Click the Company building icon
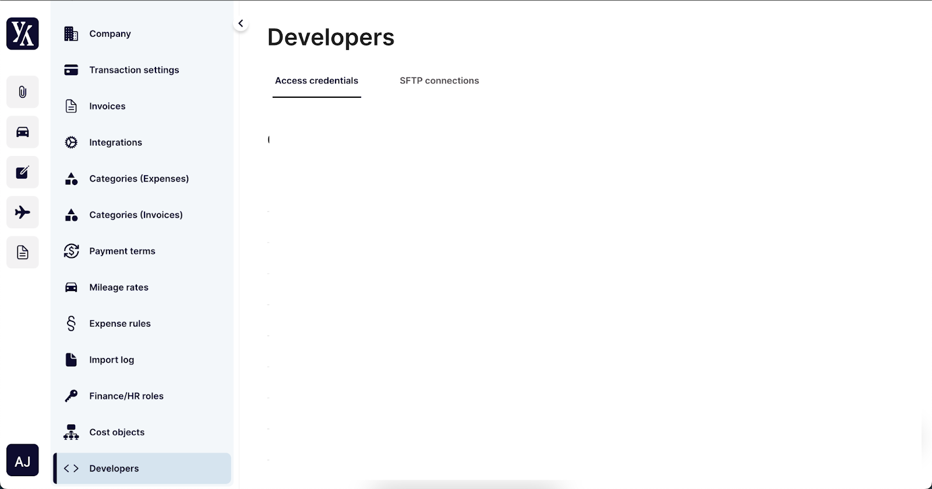Viewport: 932px width, 489px height. pyautogui.click(x=71, y=34)
